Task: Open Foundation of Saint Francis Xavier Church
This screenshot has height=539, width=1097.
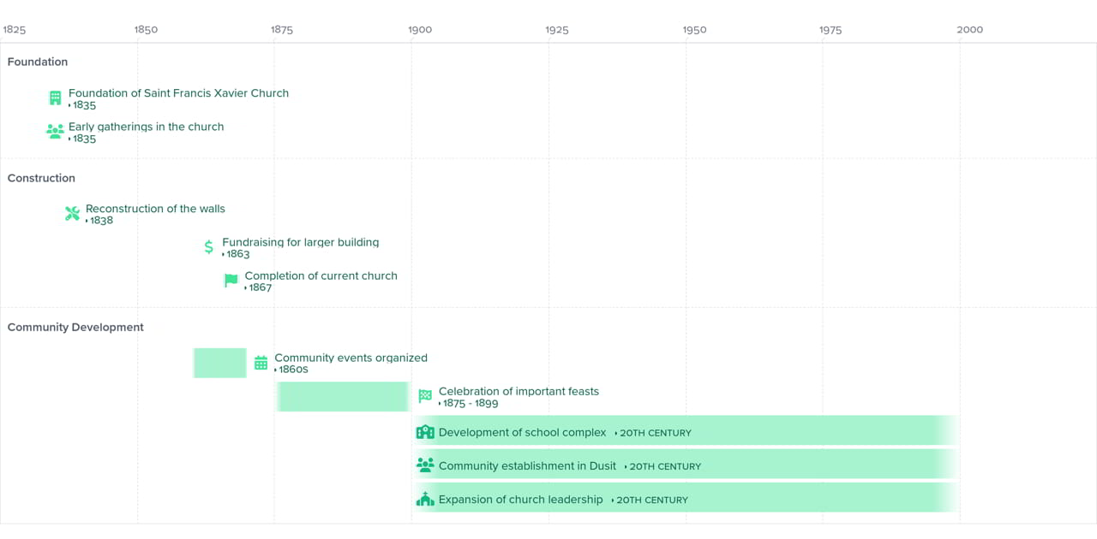Action: pyautogui.click(x=178, y=93)
